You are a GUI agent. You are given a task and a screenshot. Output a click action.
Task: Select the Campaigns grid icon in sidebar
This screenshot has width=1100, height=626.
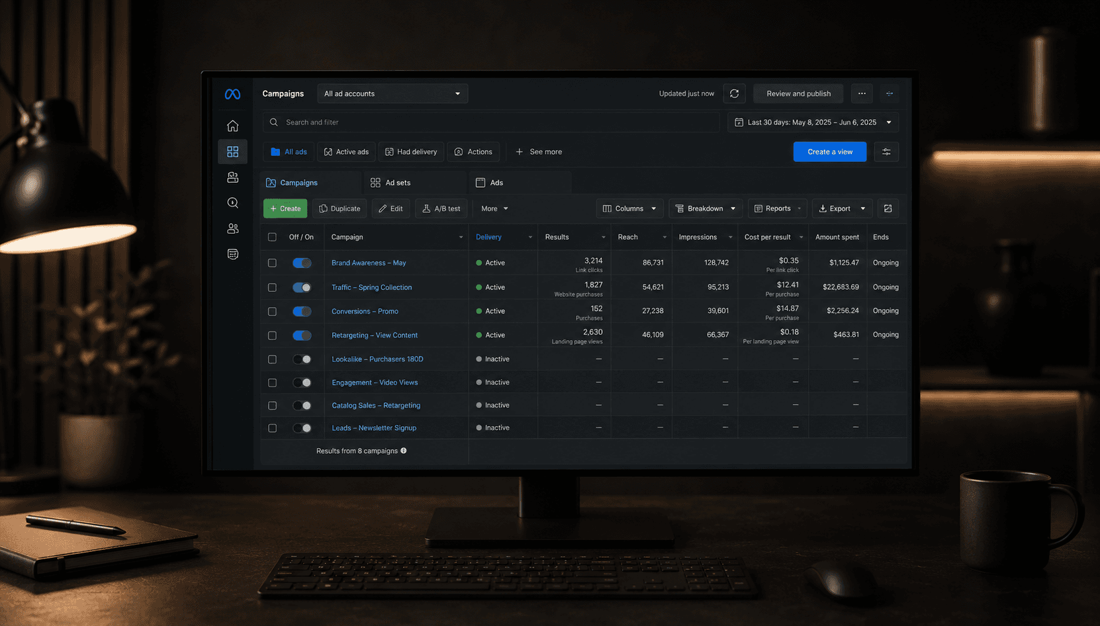click(232, 152)
